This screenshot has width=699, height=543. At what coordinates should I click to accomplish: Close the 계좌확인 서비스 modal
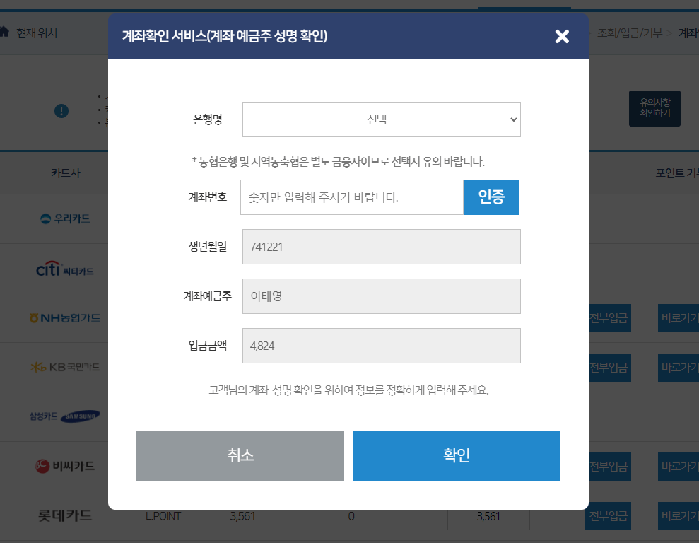point(562,36)
